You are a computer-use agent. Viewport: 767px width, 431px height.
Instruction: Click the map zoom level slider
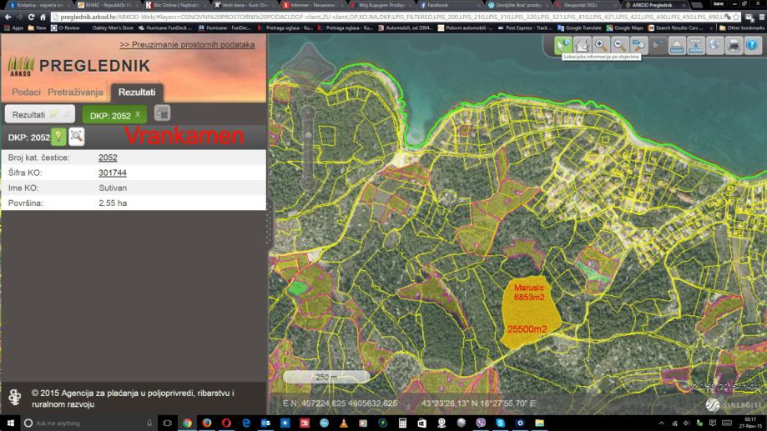point(309,132)
